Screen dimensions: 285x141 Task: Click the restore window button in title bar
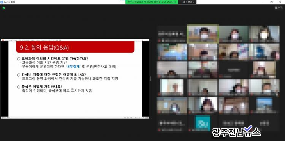coord(272,2)
